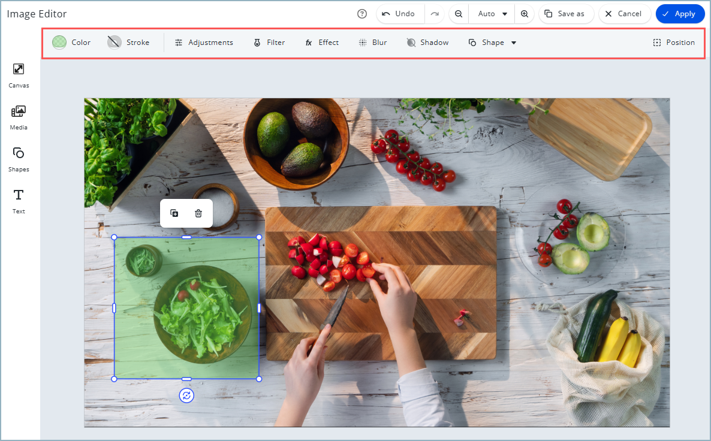Delete the selected shape with trash icon
Viewport: 711px width, 441px height.
198,213
